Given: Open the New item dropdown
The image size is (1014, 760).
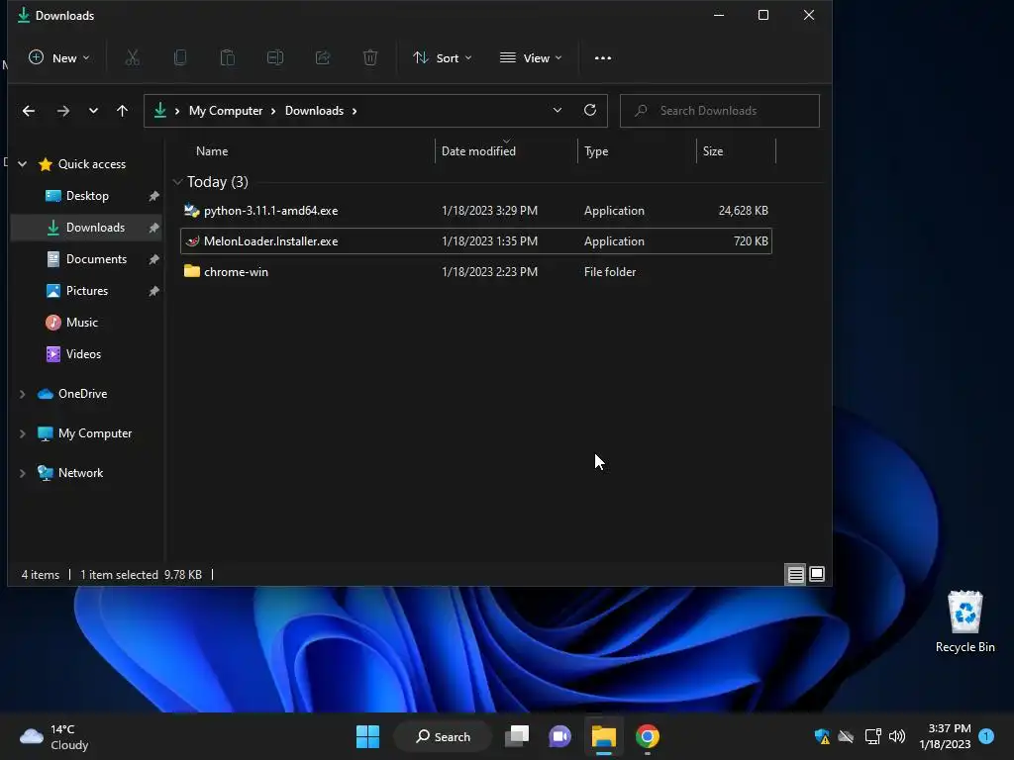Looking at the screenshot, I should (58, 58).
